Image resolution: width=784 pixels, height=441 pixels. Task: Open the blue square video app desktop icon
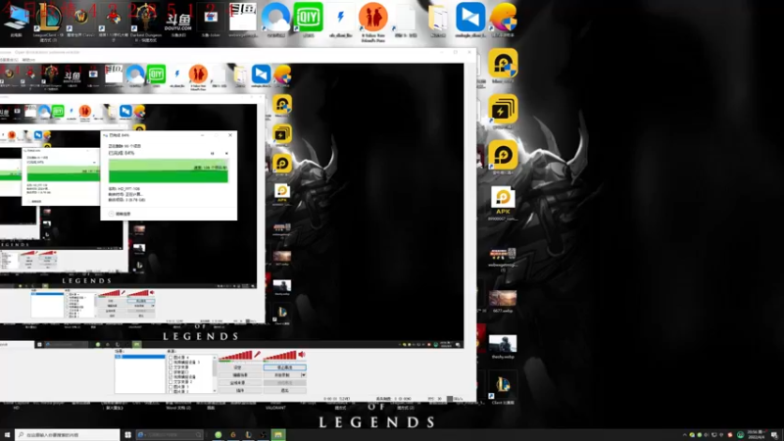(470, 19)
